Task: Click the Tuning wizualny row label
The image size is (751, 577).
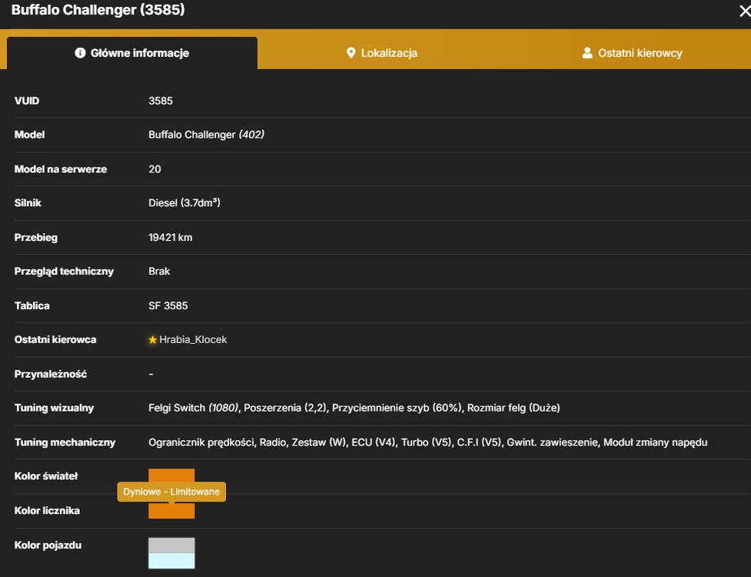Action: [x=54, y=408]
